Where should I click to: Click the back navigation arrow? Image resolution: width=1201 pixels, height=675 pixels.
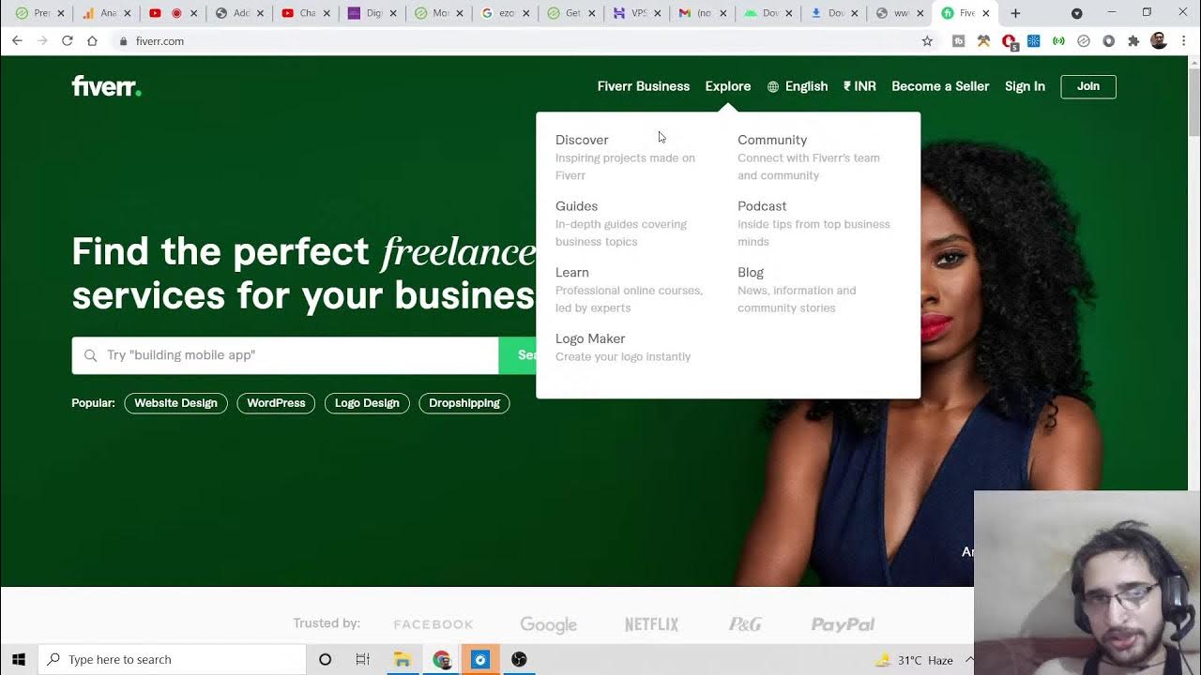(x=17, y=41)
